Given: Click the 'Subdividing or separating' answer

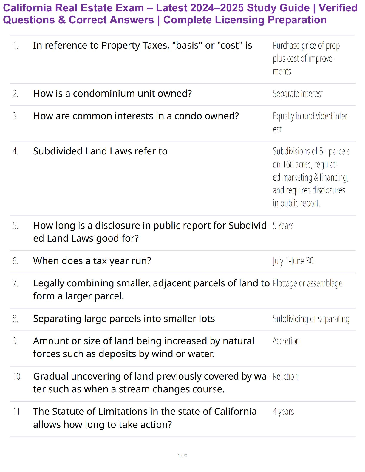Looking at the screenshot, I should 311,319.
